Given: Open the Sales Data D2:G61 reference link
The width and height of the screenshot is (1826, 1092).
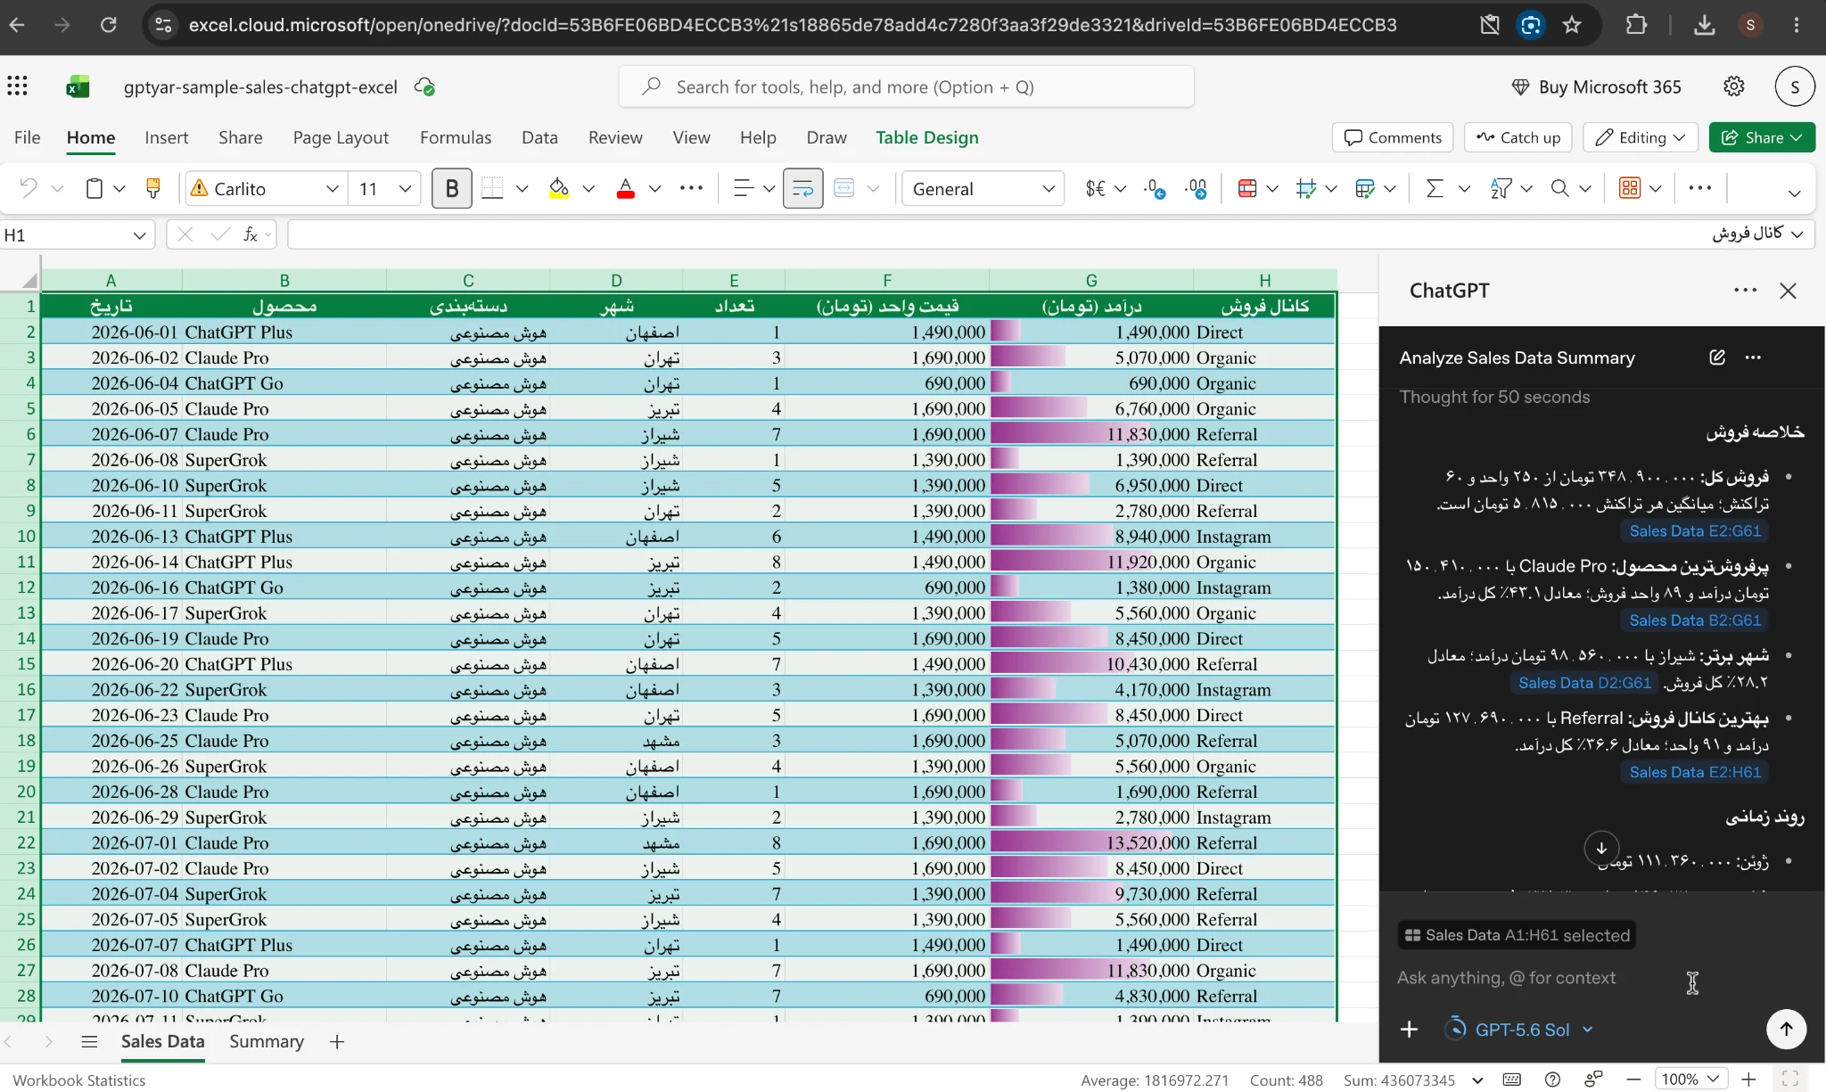Looking at the screenshot, I should coord(1584,683).
